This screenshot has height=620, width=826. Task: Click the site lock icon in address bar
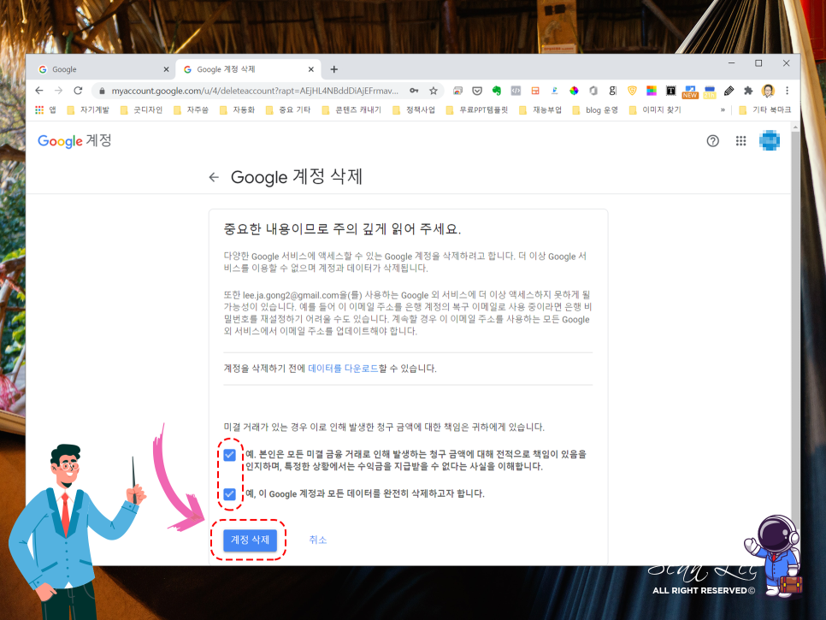pos(103,91)
